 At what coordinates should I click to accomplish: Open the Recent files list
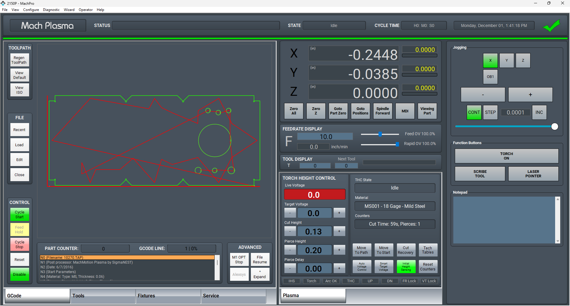click(20, 130)
